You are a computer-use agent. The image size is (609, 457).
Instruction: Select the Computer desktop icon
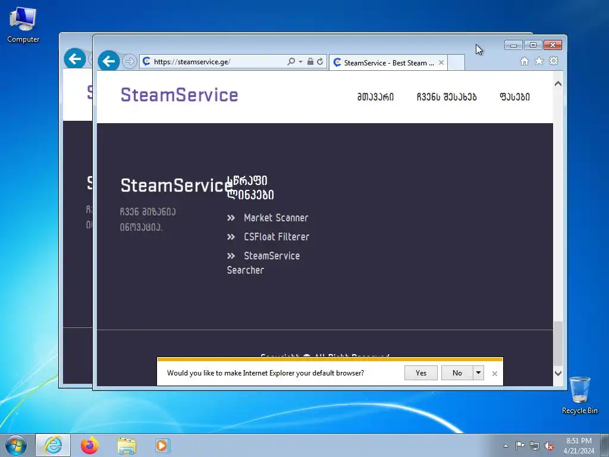[23, 24]
